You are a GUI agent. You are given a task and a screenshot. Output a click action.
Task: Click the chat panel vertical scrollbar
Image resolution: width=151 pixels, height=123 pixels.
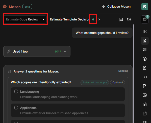click(134, 73)
